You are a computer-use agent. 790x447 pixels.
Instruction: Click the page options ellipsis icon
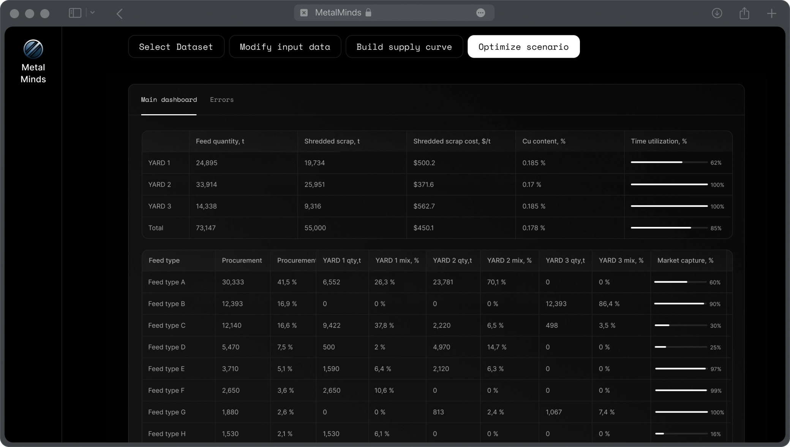pyautogui.click(x=480, y=13)
